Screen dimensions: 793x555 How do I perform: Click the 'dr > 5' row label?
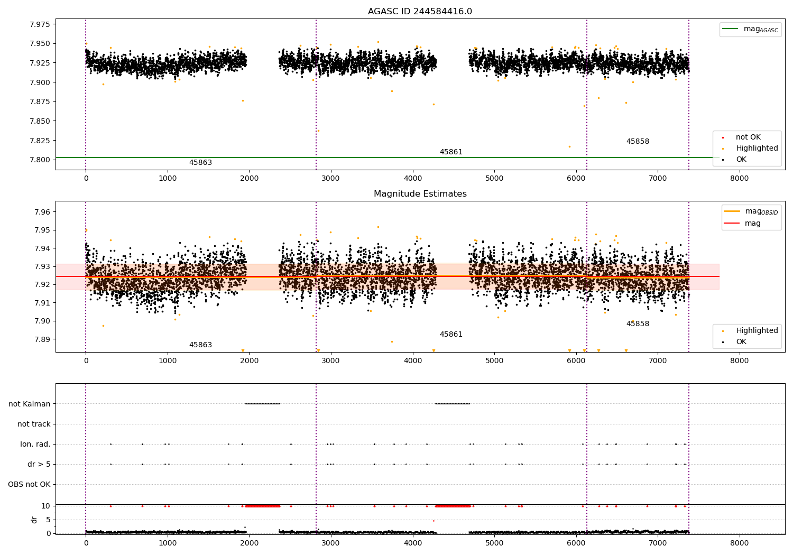pos(39,465)
